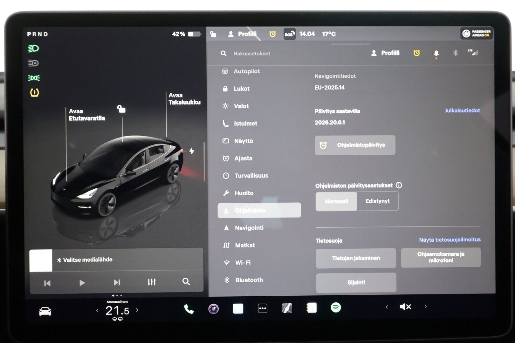
Task: Tap the headlights indicator icon
Action: (33, 48)
